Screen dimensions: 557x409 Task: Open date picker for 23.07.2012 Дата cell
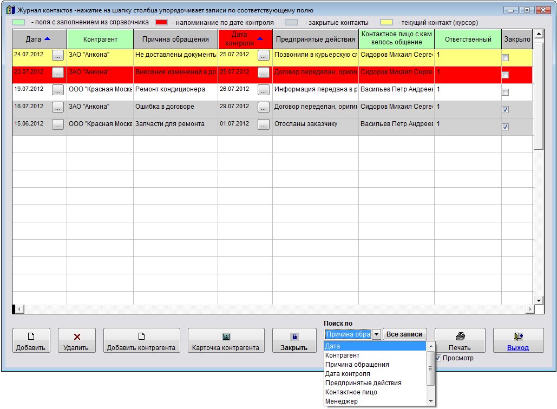[58, 72]
